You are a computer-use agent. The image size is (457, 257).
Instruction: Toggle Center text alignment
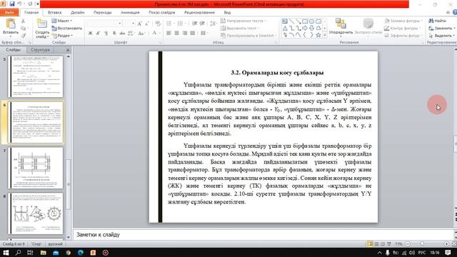176,34
